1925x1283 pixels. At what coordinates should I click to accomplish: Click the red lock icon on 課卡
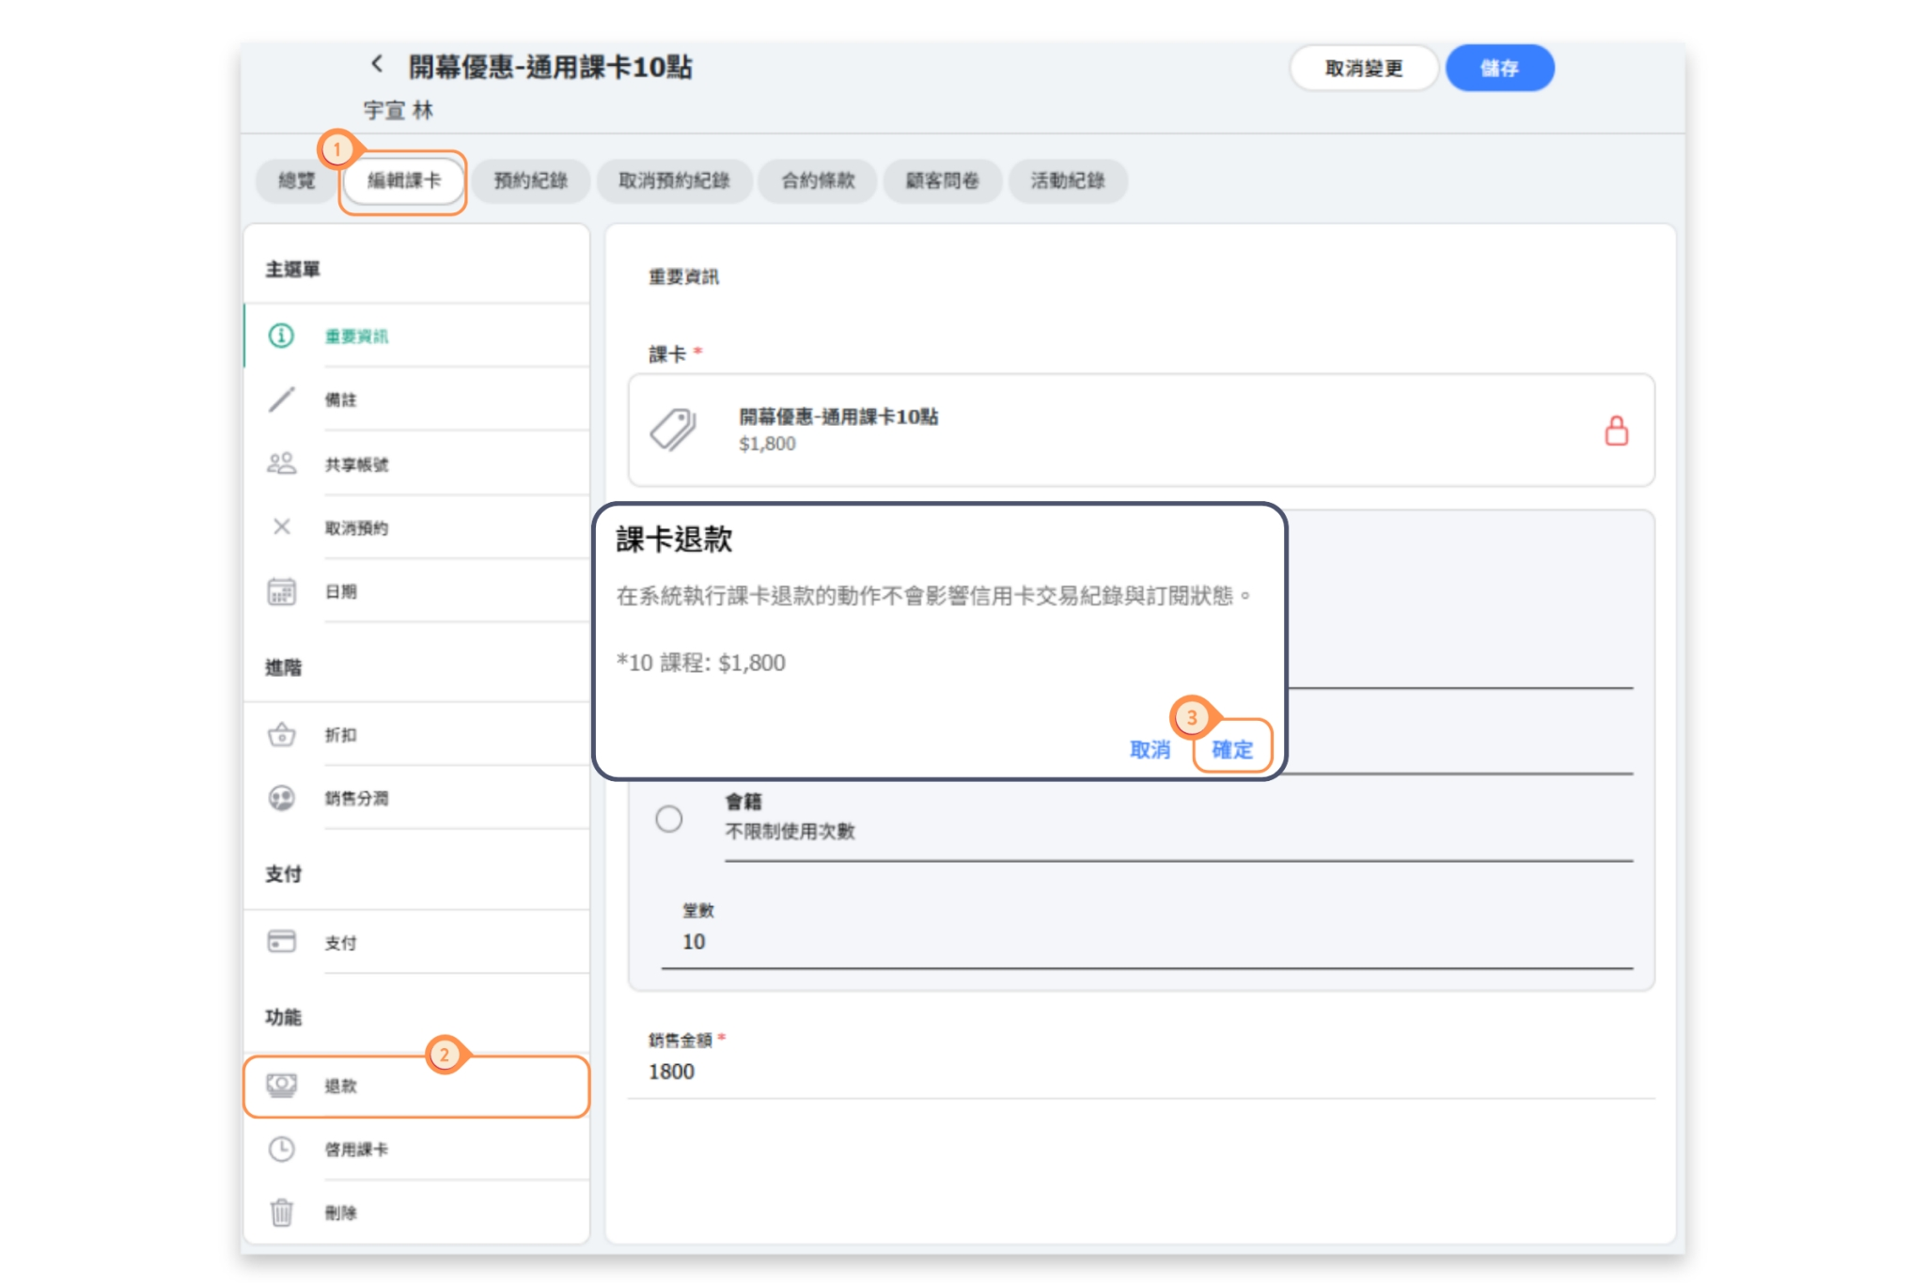[1616, 430]
